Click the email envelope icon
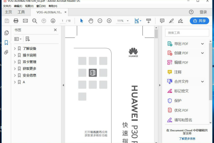214x143 pixels. [25, 21]
